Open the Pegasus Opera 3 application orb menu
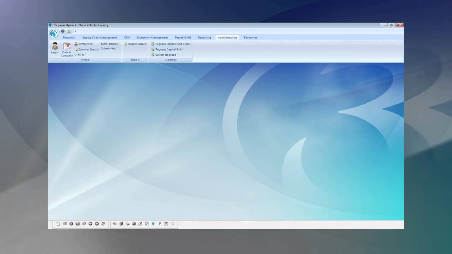This screenshot has height=254, width=452. click(54, 34)
